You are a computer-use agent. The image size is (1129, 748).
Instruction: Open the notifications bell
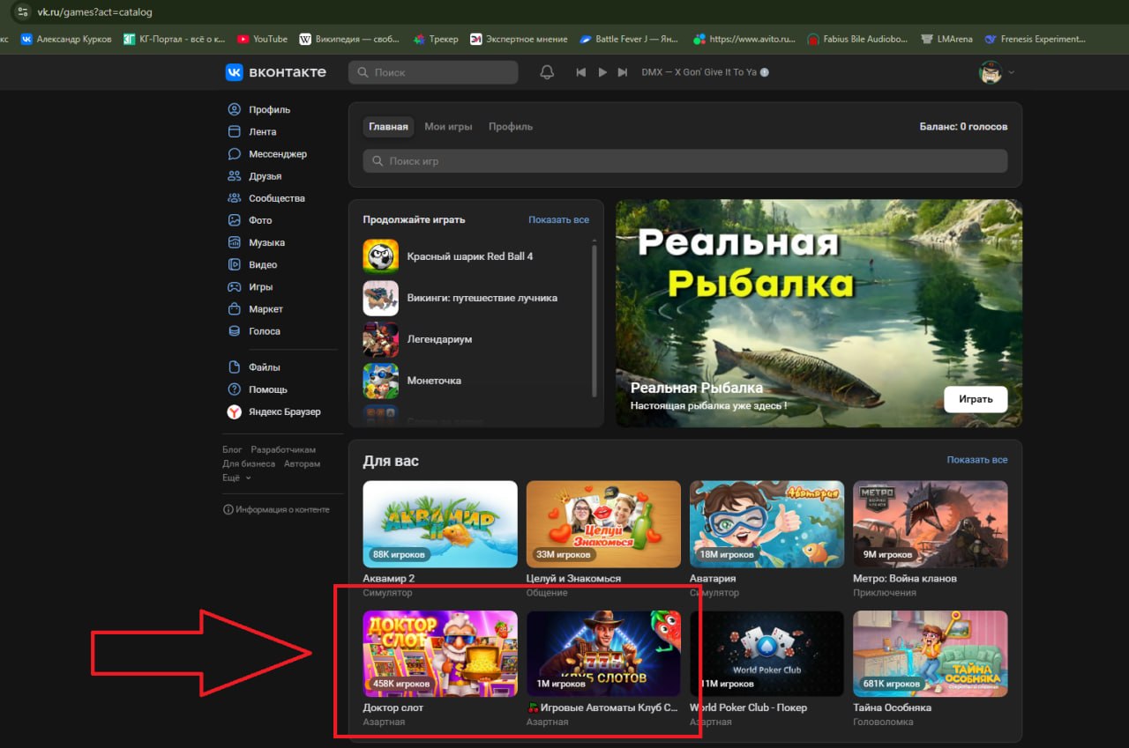547,72
